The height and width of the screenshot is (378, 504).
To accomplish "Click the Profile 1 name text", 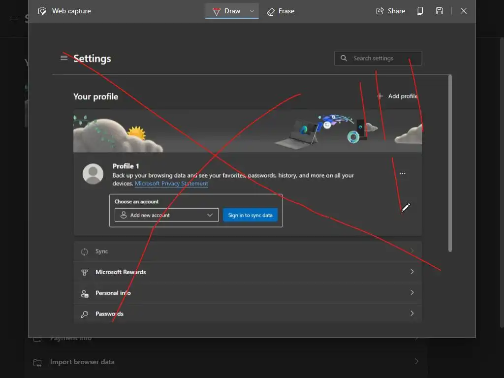I will (126, 166).
